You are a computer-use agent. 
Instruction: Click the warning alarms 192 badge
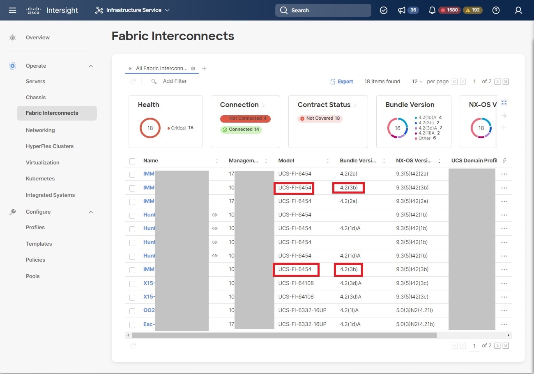(x=473, y=10)
